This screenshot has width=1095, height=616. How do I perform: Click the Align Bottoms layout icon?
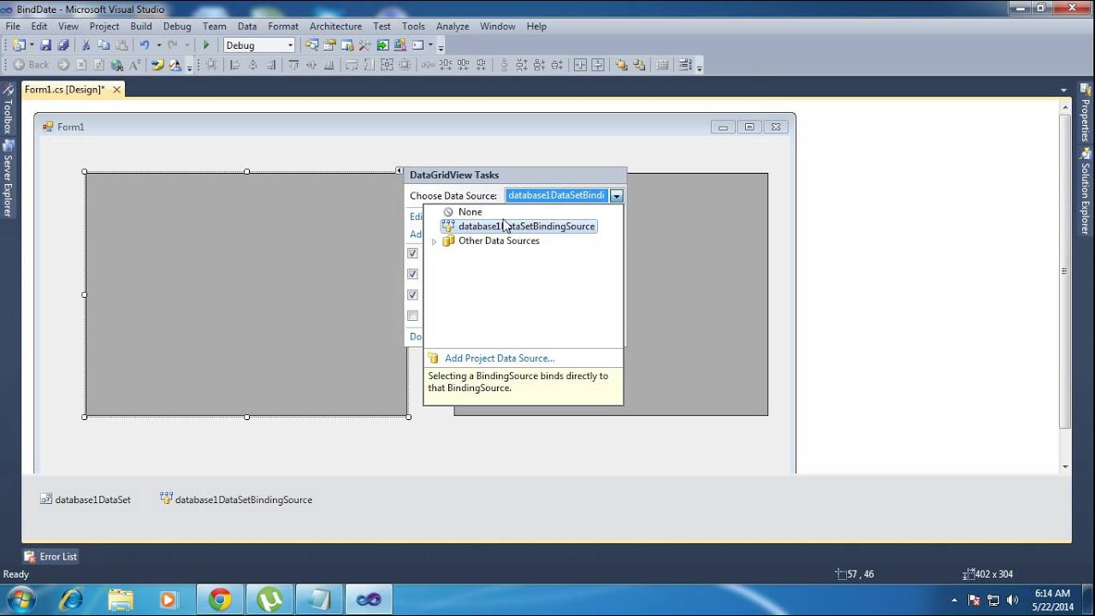click(328, 65)
